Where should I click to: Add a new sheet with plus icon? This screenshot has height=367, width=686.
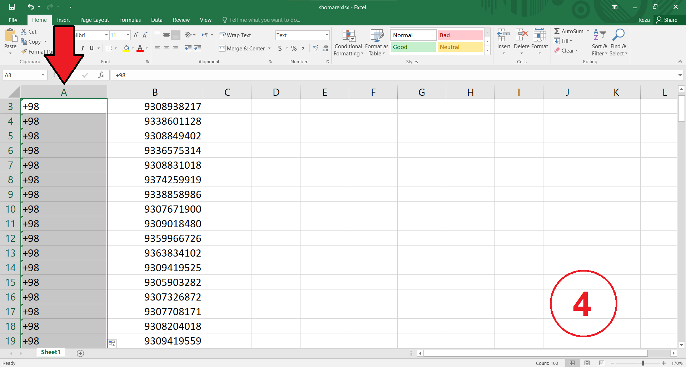(80, 353)
